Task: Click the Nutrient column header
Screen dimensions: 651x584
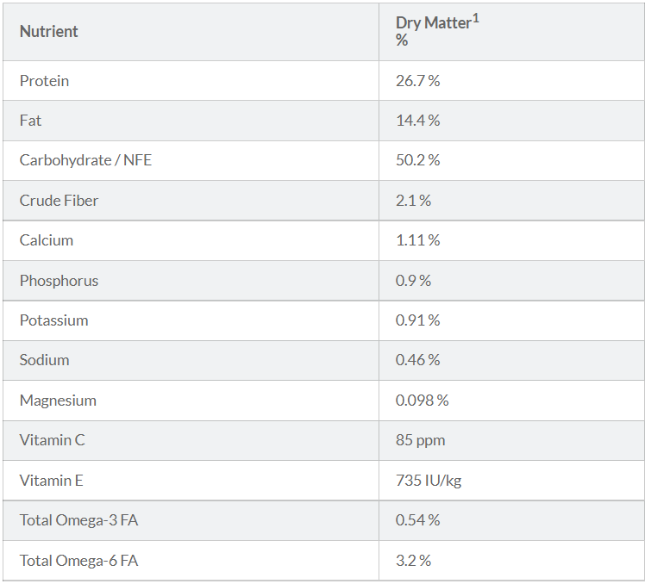Action: [x=48, y=32]
